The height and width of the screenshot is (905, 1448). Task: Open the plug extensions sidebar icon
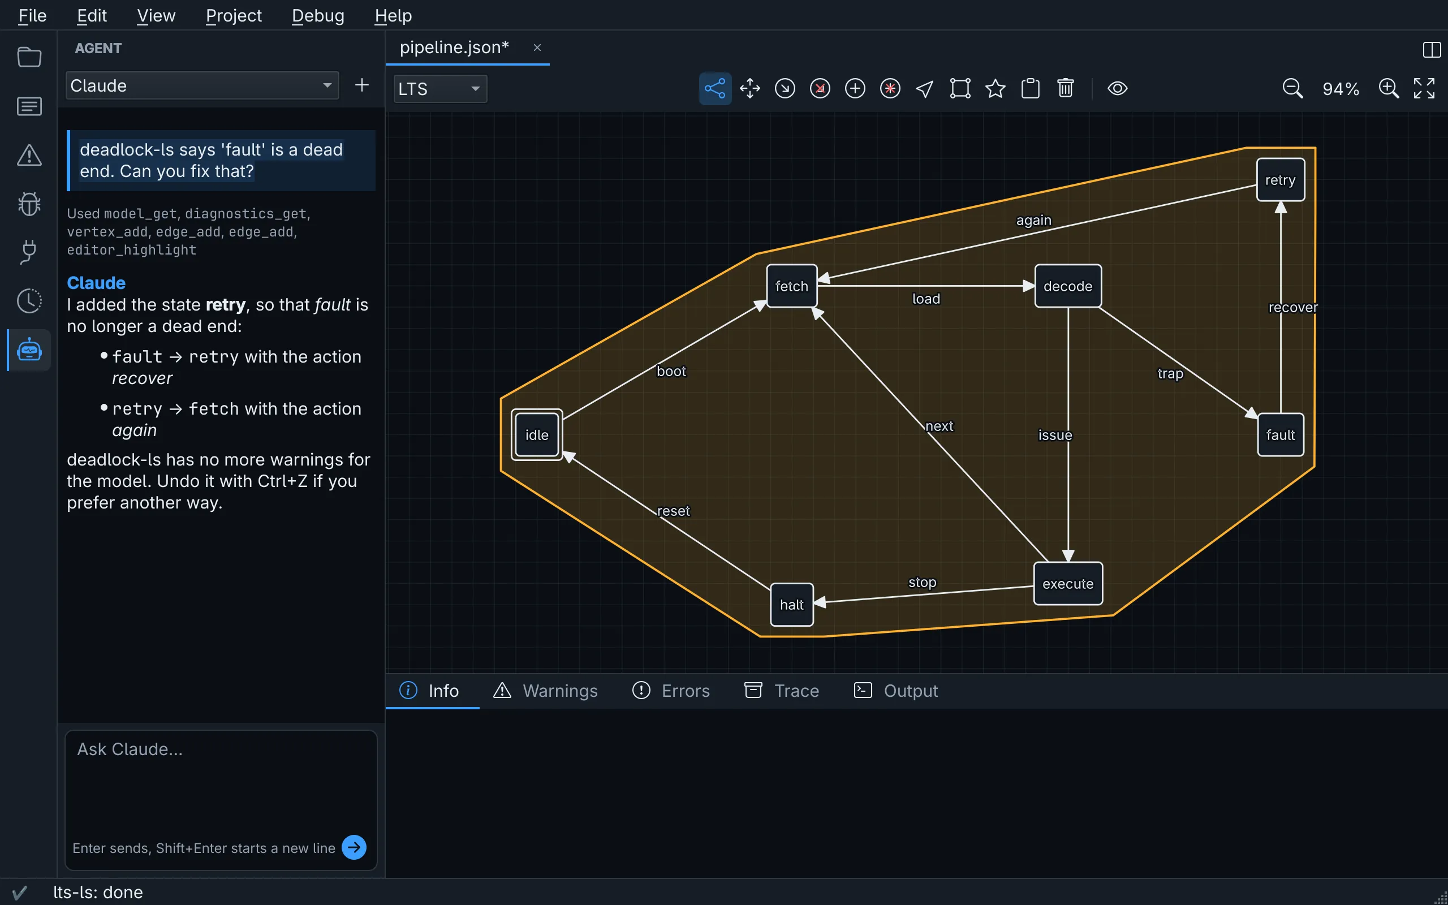(x=29, y=252)
